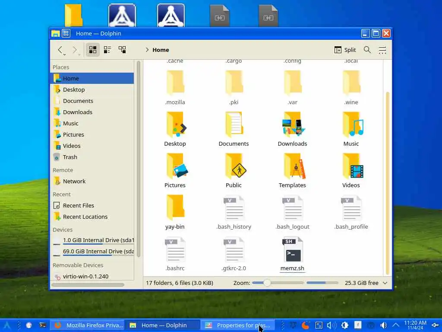Image resolution: width=442 pixels, height=332 pixels.
Task: Click the Places panel vertical scrollbar
Action: coord(138,159)
